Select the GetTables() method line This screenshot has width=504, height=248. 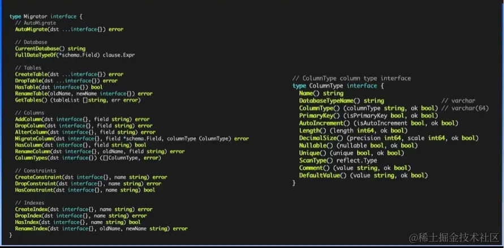[x=78, y=100]
